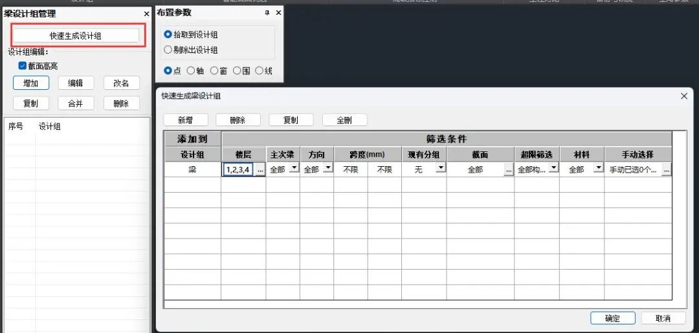Open the 手动选择 ellipsis browse button
The height and width of the screenshot is (333, 699).
point(667,170)
